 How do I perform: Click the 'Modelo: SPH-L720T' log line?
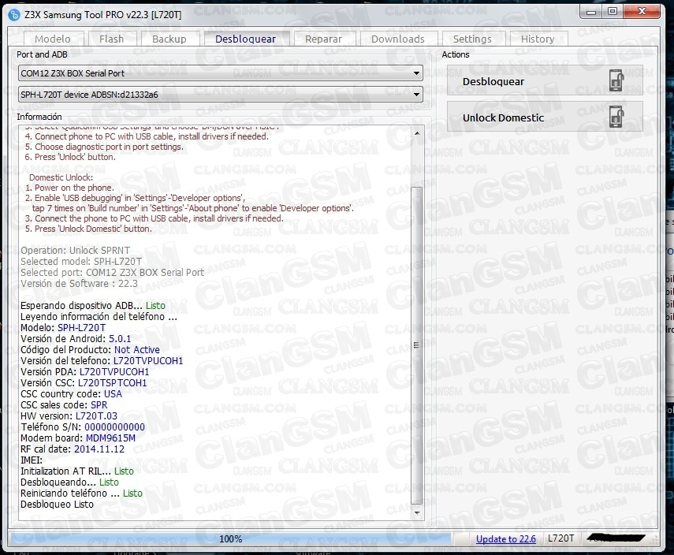coord(63,328)
